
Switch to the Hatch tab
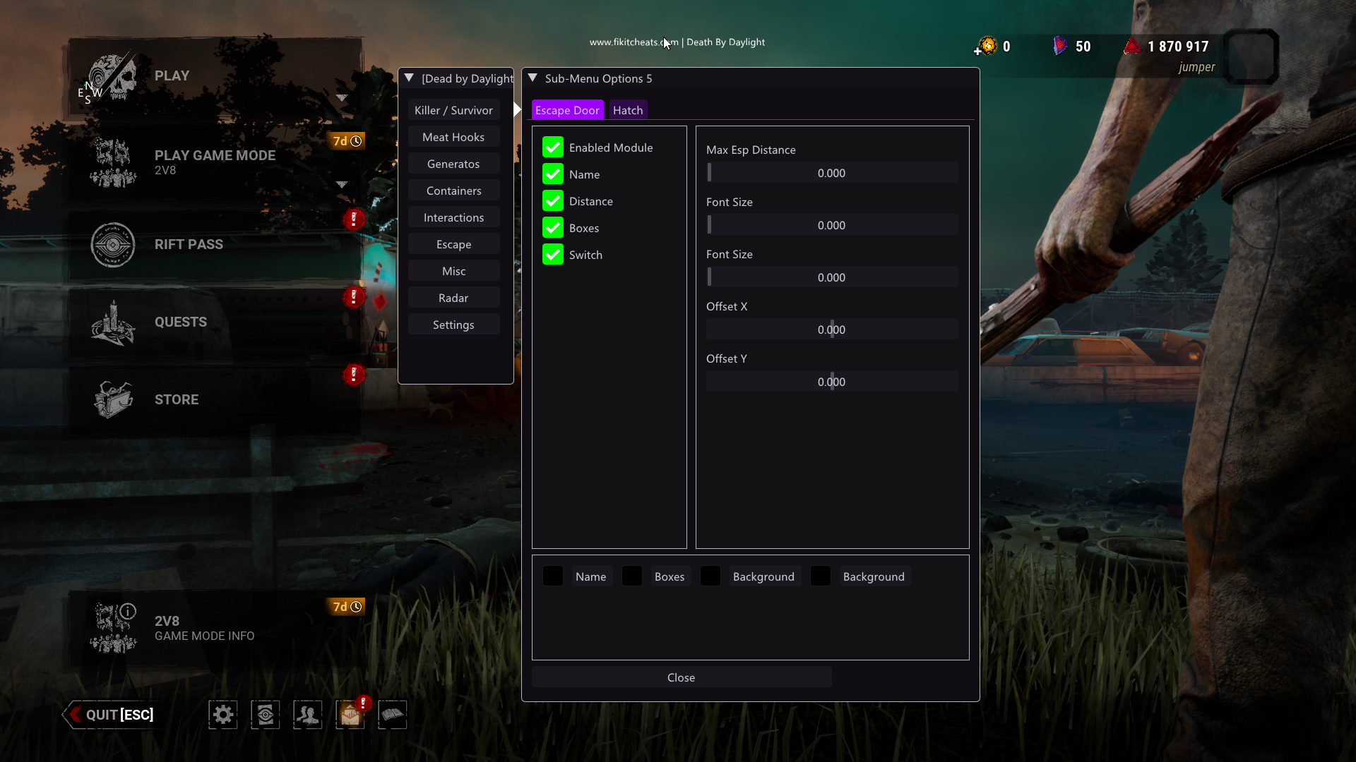(x=628, y=110)
